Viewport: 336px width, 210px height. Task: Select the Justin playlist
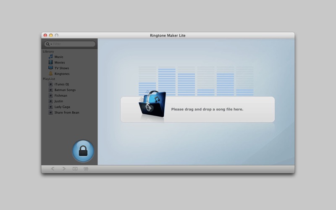tap(59, 101)
